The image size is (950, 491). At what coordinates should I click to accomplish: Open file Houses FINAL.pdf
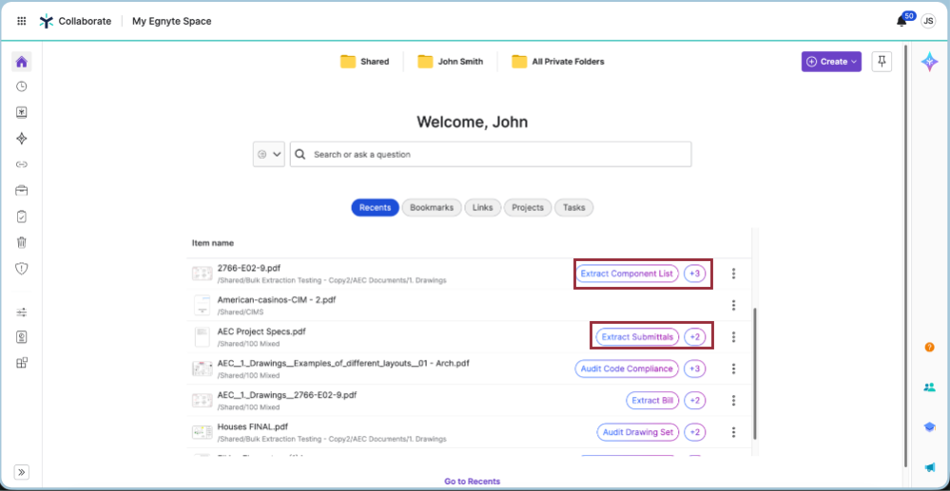(x=252, y=426)
